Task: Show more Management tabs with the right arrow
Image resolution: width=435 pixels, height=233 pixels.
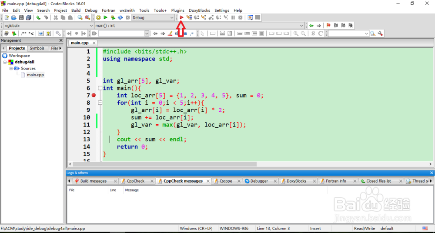Action: tap(60, 48)
